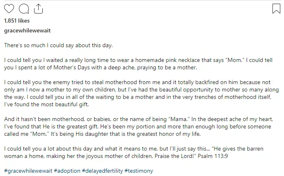Image resolution: width=284 pixels, height=176 pixels.
Task: Share the post via the upload arrow icon
Action: (x=38, y=9)
